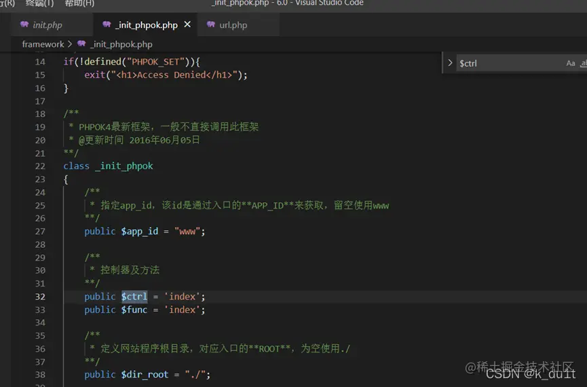Click PHP file icon on url.php tab
587x387 pixels.
(x=211, y=24)
